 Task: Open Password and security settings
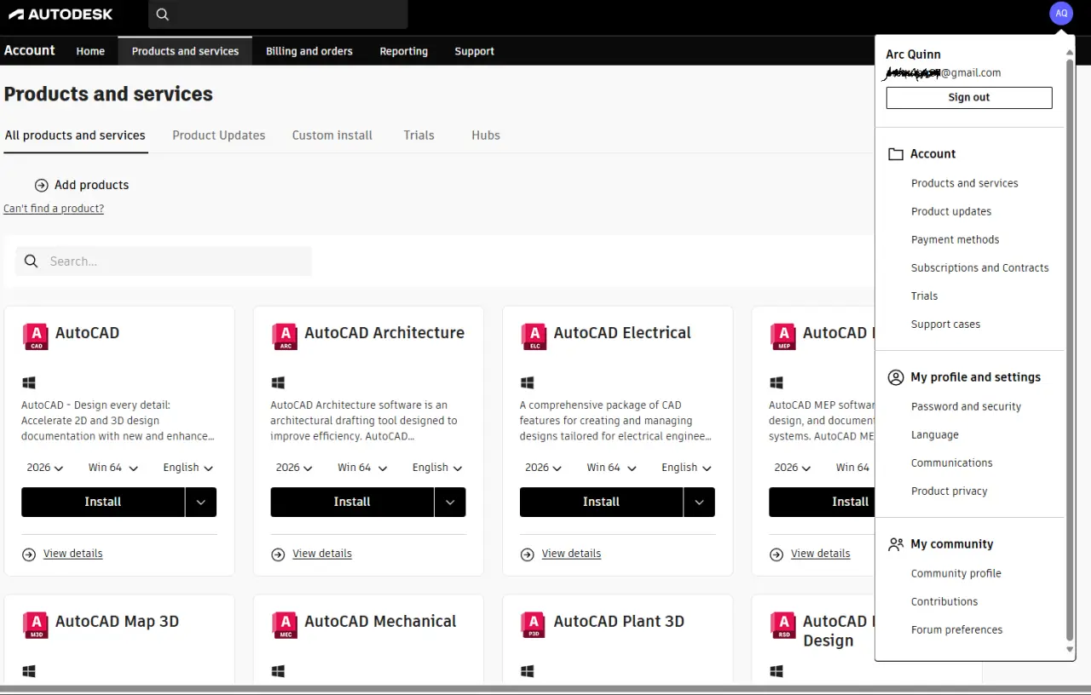point(966,407)
